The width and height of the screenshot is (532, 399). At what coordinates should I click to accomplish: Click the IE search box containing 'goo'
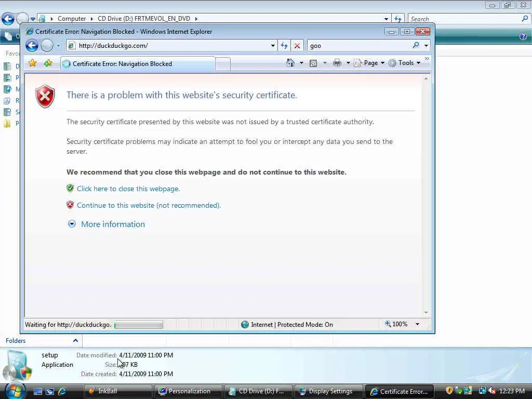pos(358,46)
